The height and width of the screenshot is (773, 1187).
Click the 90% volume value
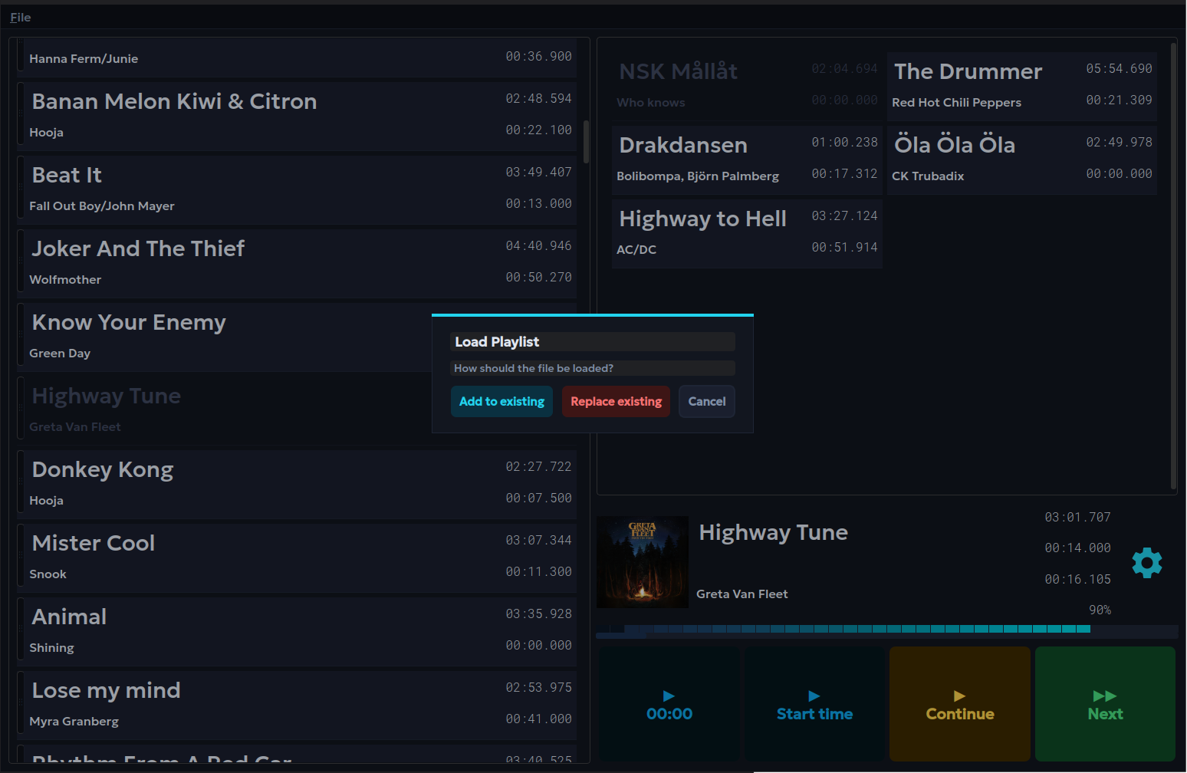tap(1100, 610)
